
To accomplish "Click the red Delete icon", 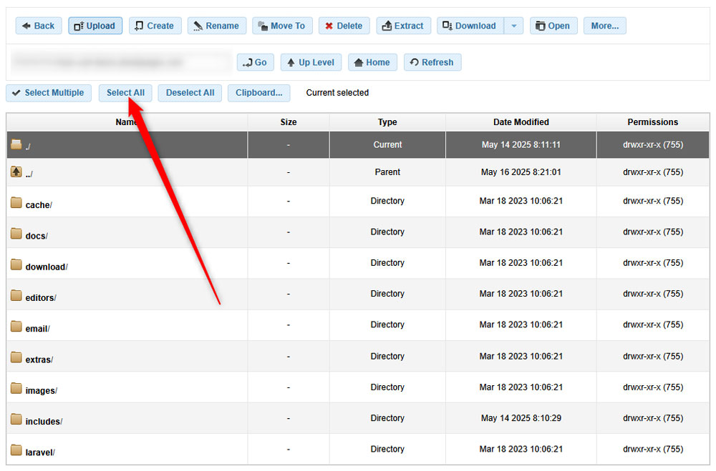I will [330, 25].
